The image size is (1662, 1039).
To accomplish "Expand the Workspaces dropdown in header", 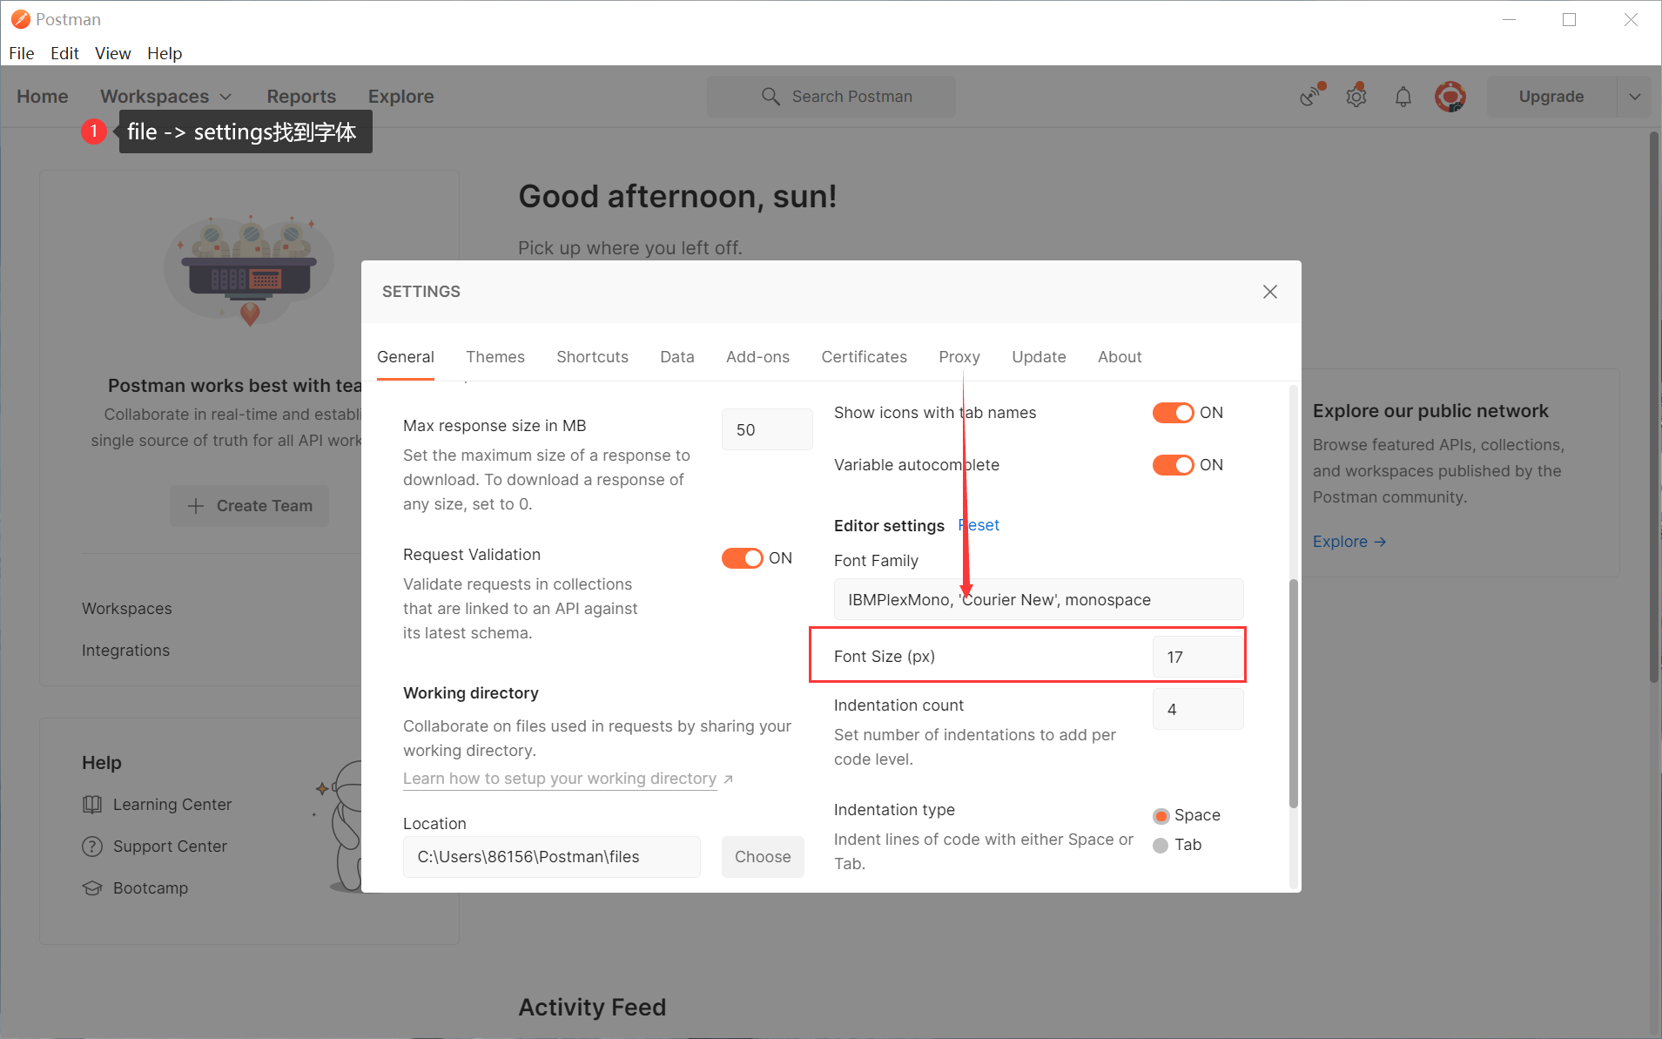I will [166, 96].
